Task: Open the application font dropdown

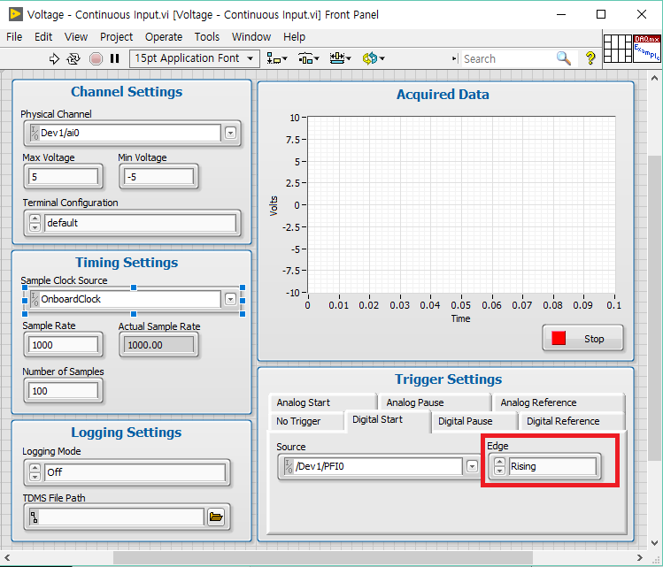Action: point(195,58)
